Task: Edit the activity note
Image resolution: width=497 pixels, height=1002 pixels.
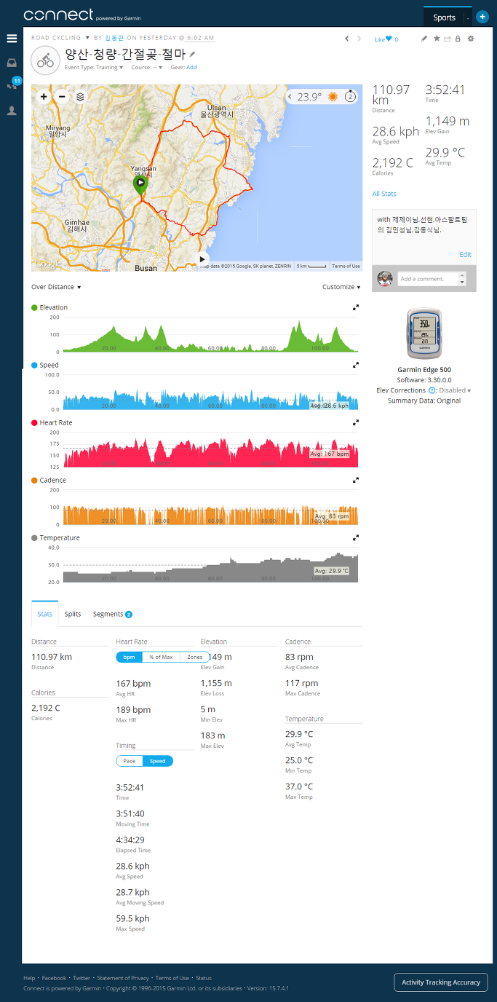Action: click(465, 255)
